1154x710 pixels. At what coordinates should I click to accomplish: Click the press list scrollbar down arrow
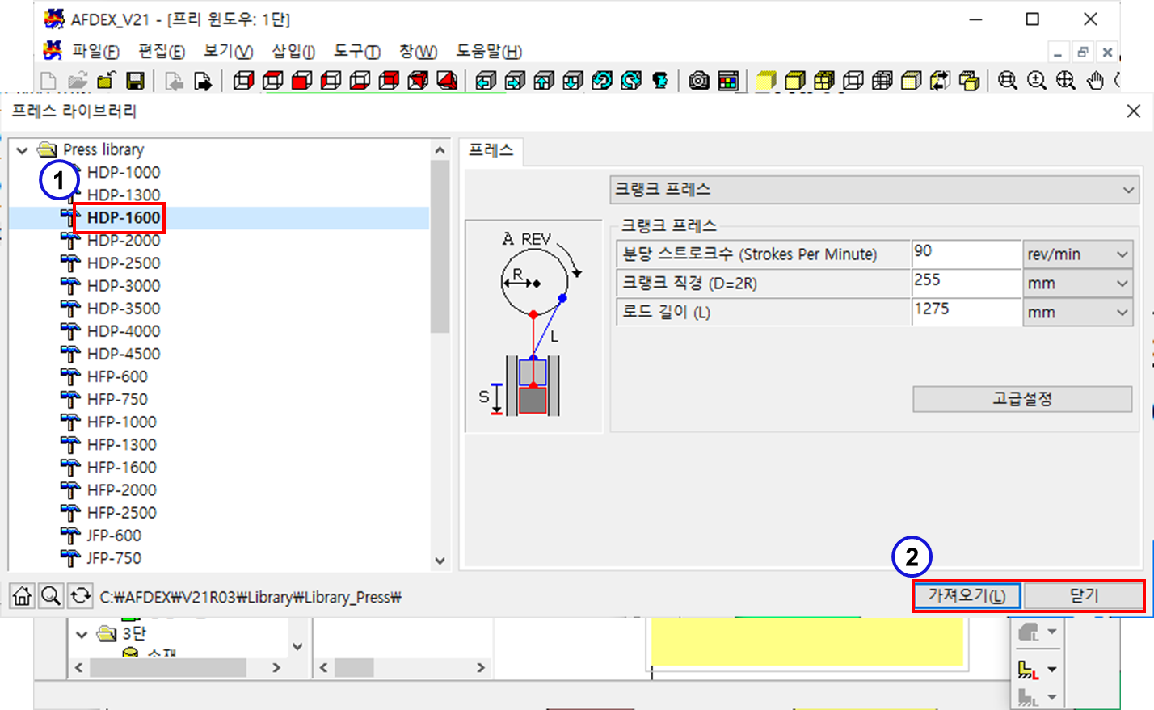click(440, 561)
